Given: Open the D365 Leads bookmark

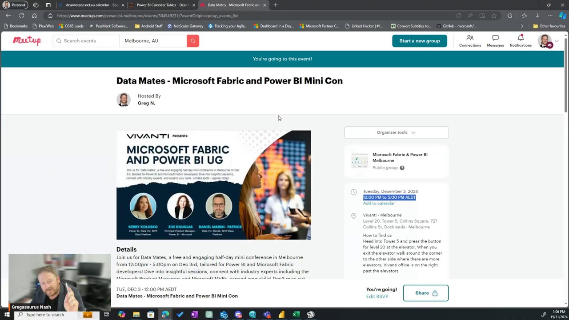Looking at the screenshot, I should coord(71,26).
